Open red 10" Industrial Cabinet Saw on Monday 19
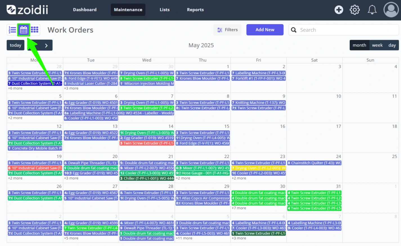Viewport: 401px width, 246px height. 35,168
